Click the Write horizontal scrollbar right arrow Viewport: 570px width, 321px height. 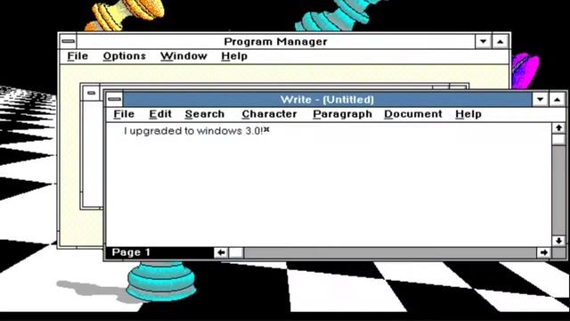pos(543,252)
